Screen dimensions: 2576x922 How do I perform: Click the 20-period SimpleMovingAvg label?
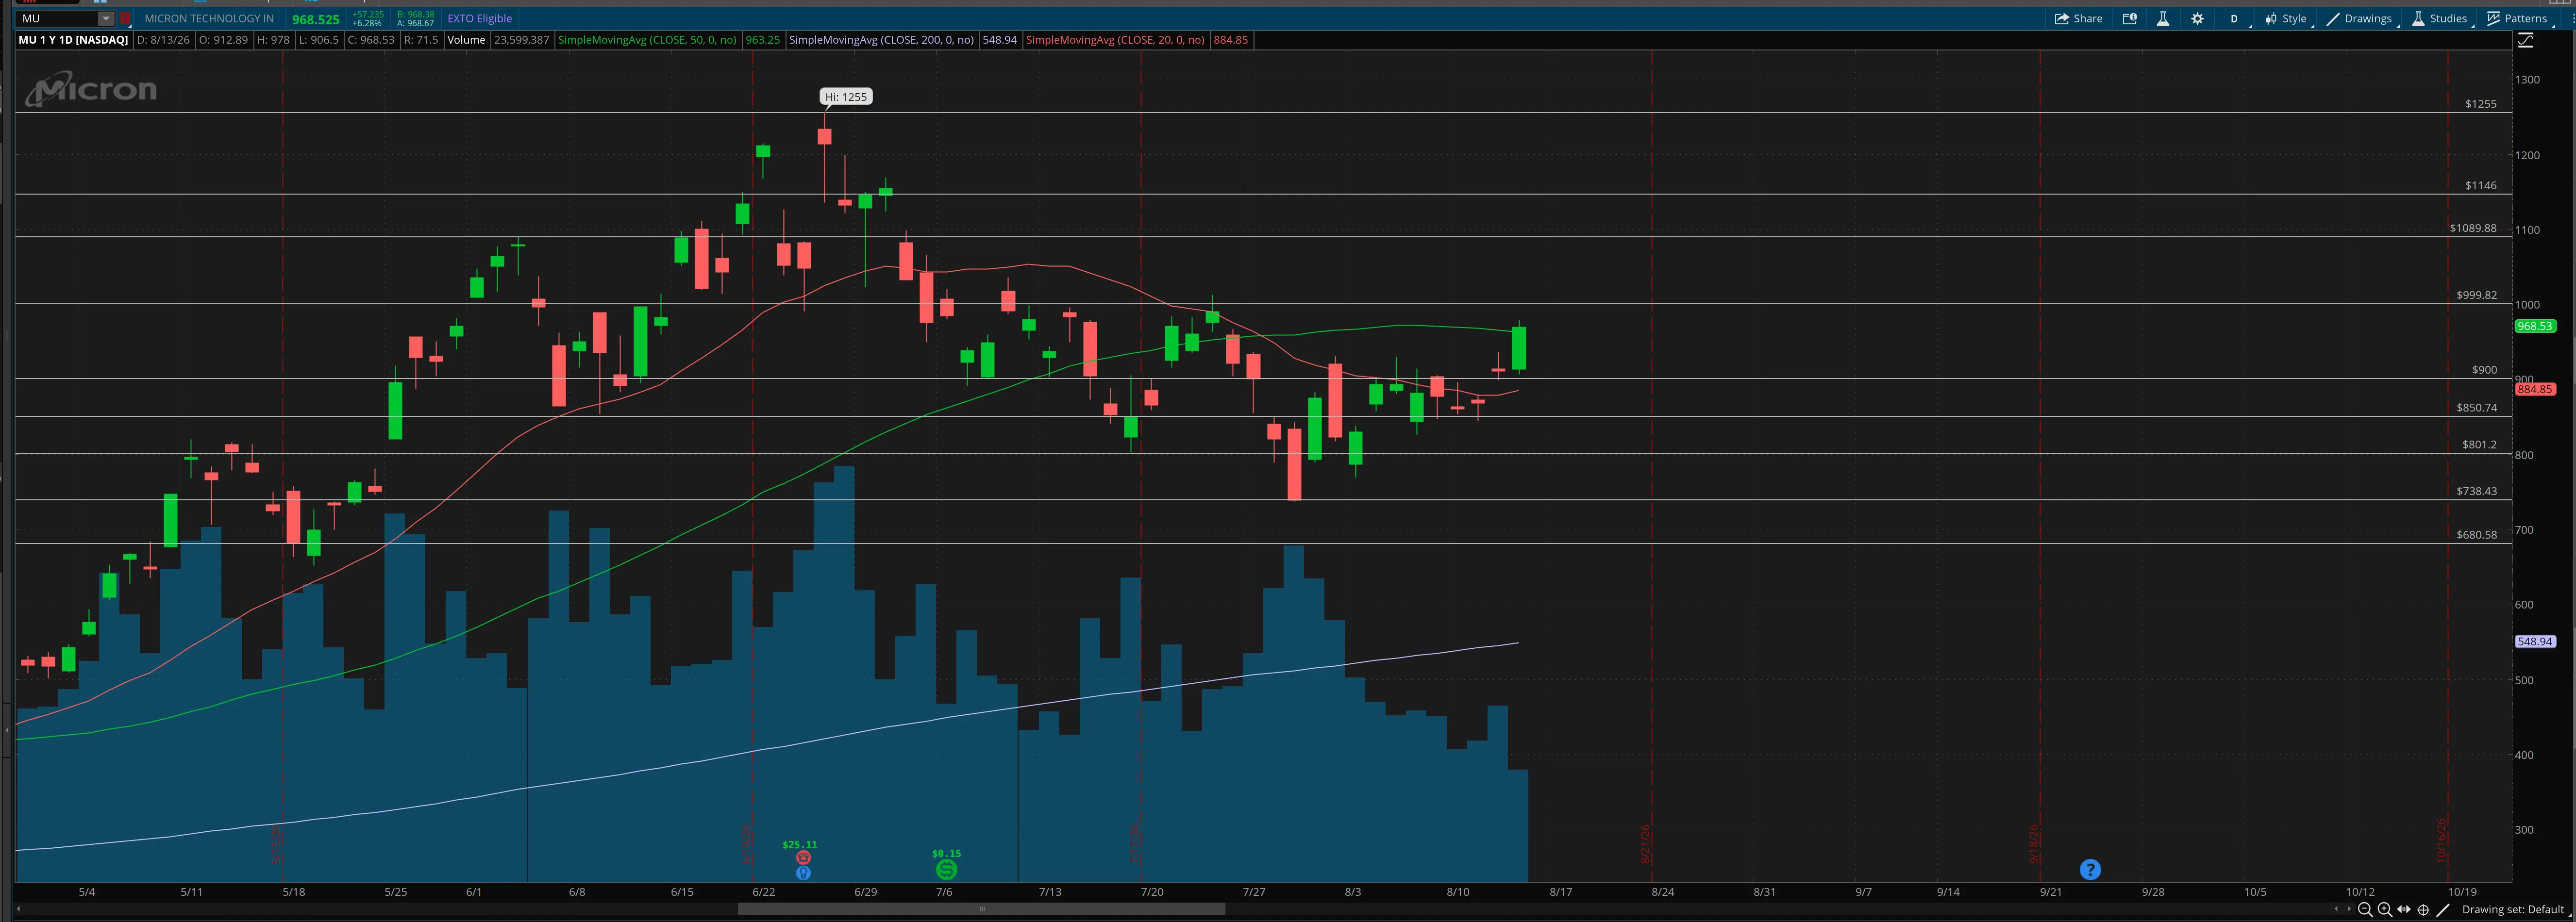pyautogui.click(x=1115, y=40)
